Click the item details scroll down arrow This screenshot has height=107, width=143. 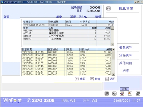112,44
